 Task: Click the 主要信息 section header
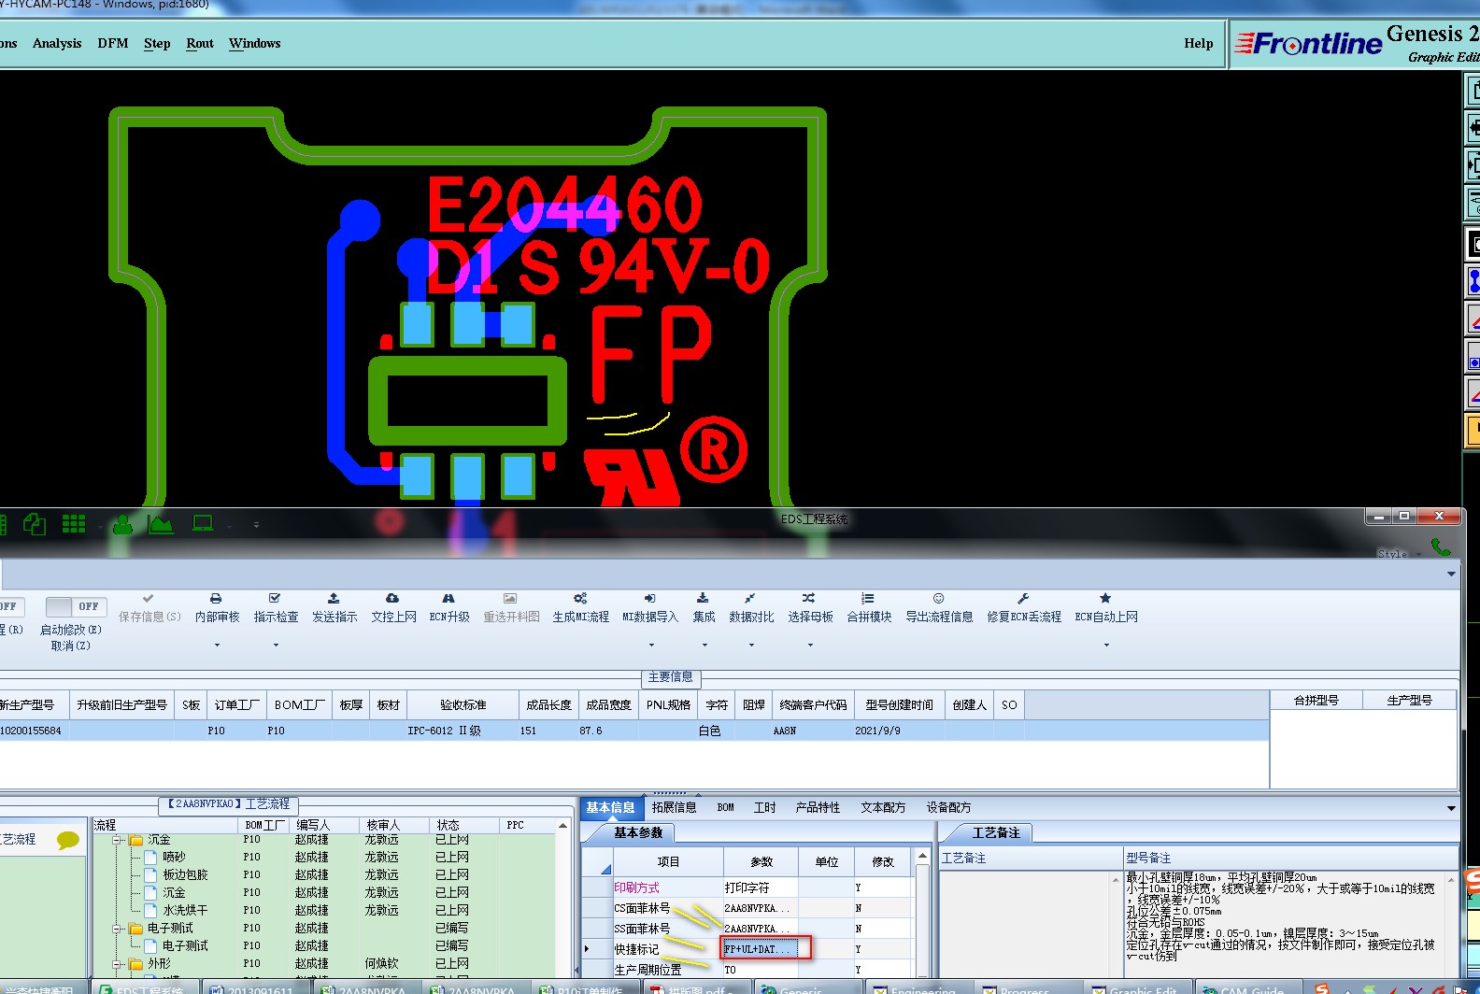click(x=671, y=676)
